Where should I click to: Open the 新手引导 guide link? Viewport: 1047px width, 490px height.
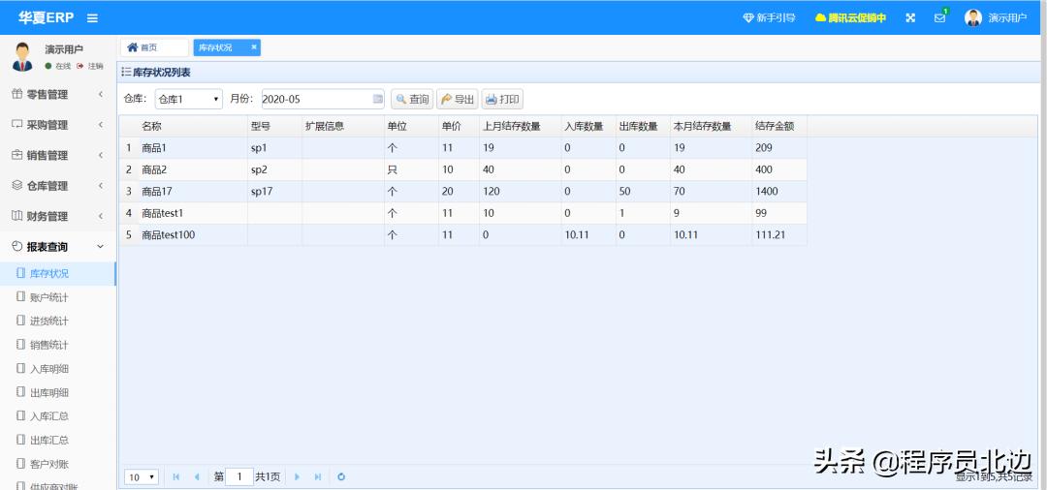pyautogui.click(x=769, y=18)
